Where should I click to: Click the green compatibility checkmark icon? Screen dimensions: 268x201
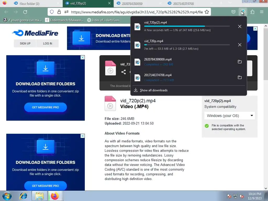coord(207,126)
